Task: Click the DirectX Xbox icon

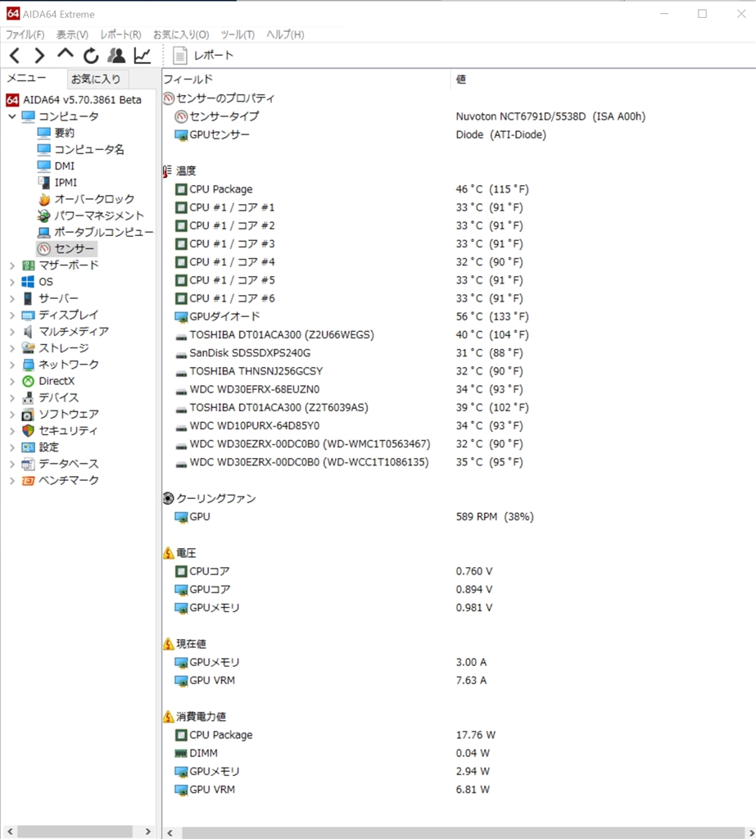Action: [29, 382]
